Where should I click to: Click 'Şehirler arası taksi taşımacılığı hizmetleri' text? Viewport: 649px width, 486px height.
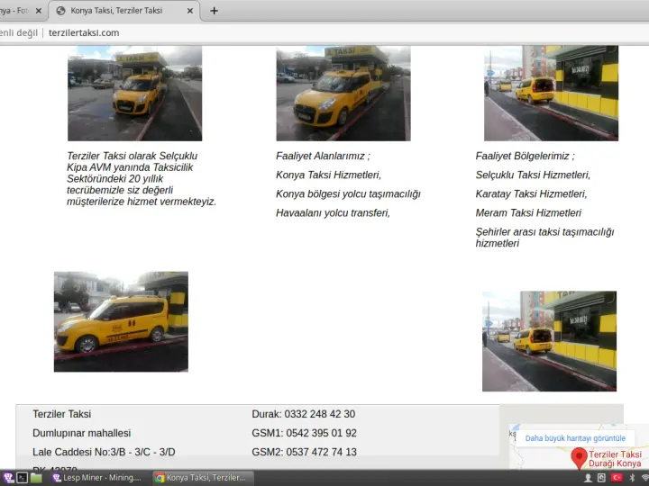[x=544, y=238]
